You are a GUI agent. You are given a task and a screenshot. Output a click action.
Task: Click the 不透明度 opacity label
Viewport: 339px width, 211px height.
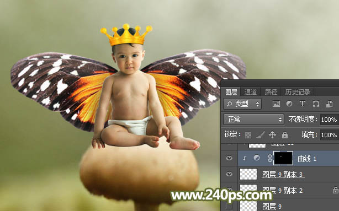click(303, 120)
